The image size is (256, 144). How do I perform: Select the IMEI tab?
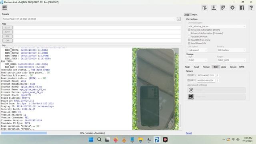coord(216,67)
